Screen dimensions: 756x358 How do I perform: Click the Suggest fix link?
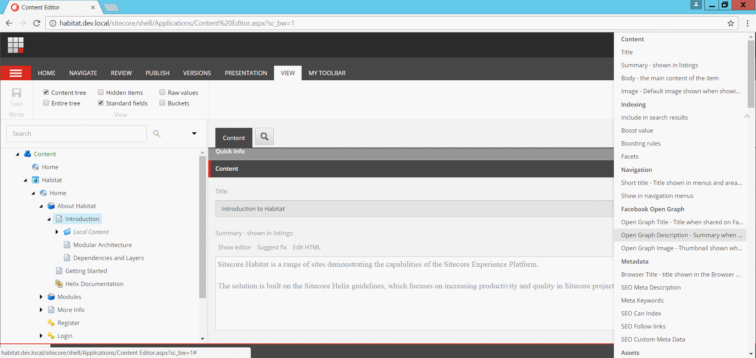(x=272, y=247)
